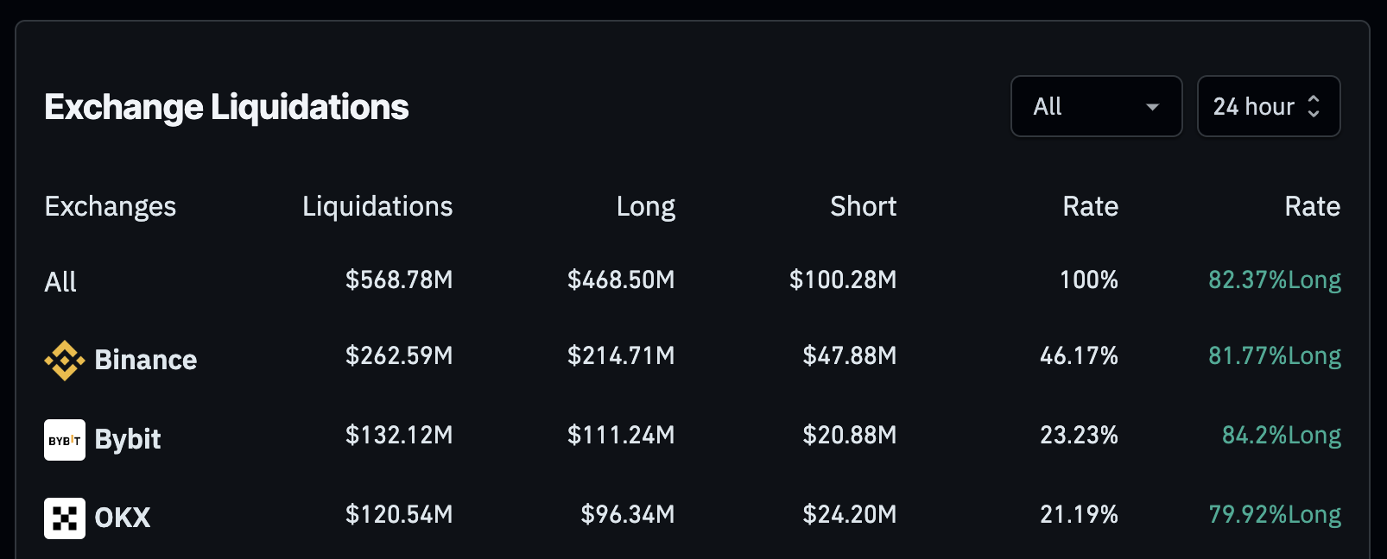The height and width of the screenshot is (559, 1387).
Task: Click Bybit's 84.2%Long rate value
Action: coord(1281,435)
